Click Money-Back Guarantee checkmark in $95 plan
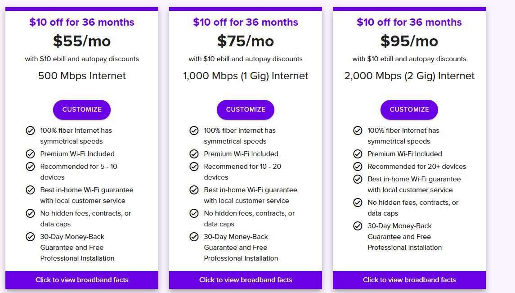Image resolution: width=515 pixels, height=293 pixels. click(x=358, y=226)
